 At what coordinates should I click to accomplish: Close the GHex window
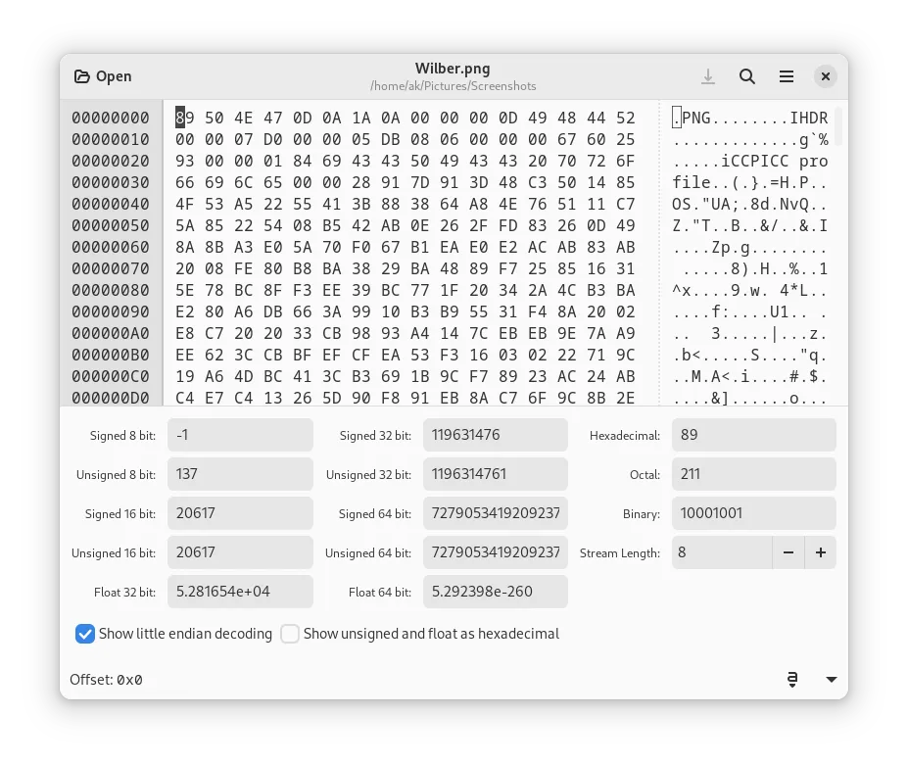pyautogui.click(x=826, y=76)
